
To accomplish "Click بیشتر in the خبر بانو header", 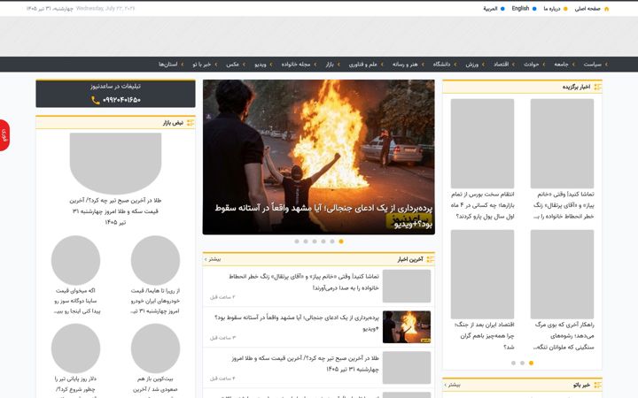I will 453,385.
